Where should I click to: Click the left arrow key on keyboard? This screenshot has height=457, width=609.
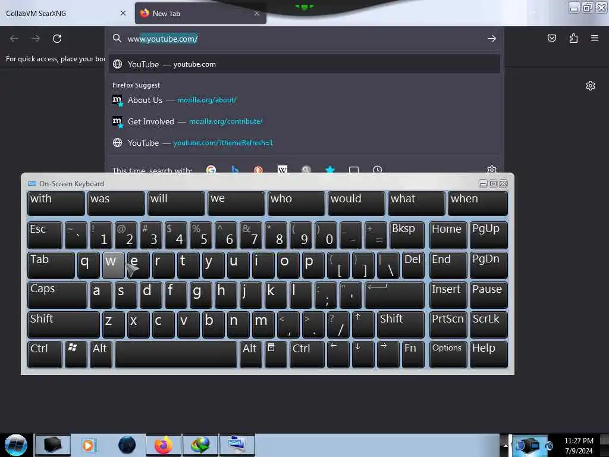click(338, 354)
